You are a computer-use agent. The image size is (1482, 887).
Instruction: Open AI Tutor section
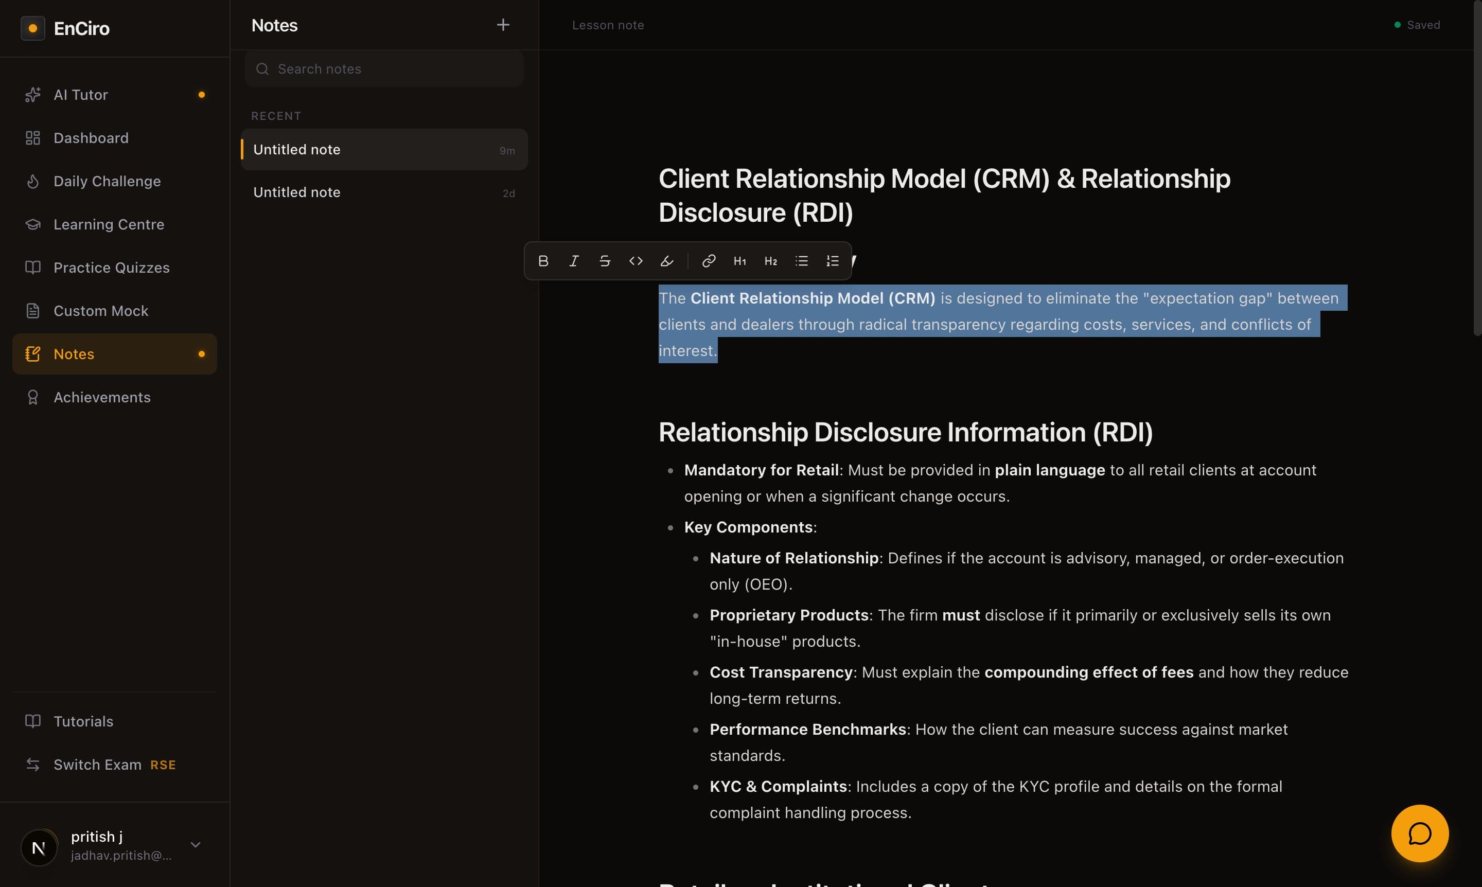pyautogui.click(x=114, y=95)
